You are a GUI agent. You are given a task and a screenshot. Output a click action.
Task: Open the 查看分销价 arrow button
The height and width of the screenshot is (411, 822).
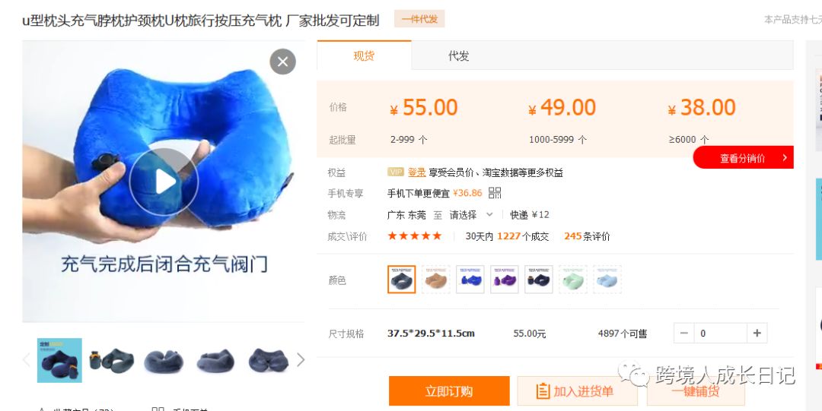(x=744, y=157)
